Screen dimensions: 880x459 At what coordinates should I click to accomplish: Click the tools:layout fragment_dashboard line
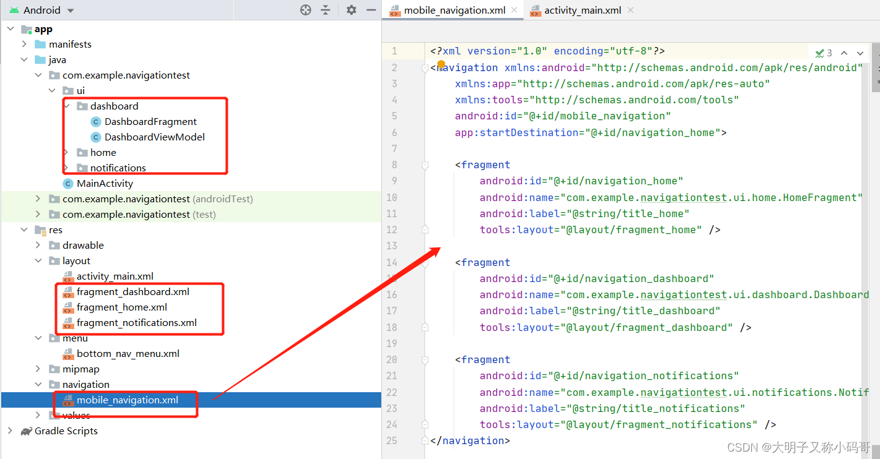pos(615,327)
